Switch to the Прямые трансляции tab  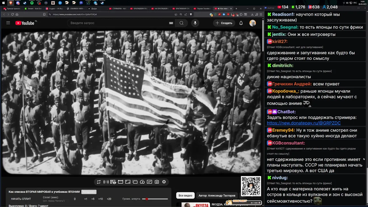click(11, 9)
